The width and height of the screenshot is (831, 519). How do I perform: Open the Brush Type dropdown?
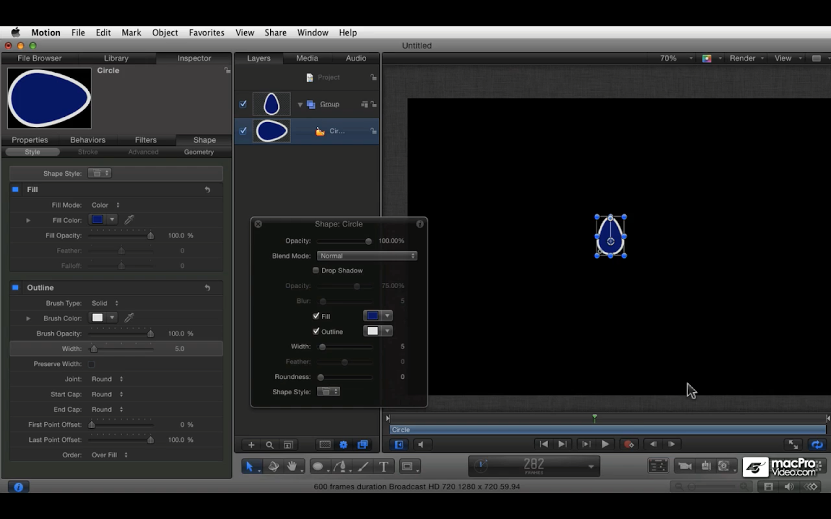pyautogui.click(x=105, y=303)
